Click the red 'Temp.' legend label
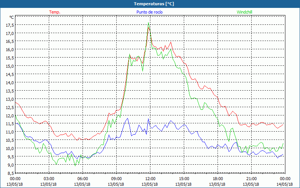This screenshot has width=300, height=188. (55, 12)
